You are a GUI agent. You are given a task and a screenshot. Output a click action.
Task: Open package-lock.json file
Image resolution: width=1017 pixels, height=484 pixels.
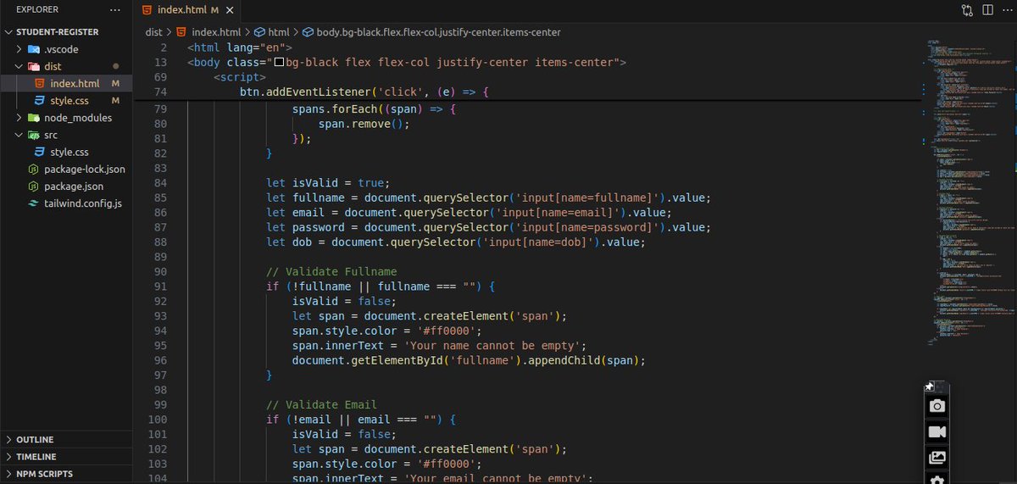click(66, 169)
